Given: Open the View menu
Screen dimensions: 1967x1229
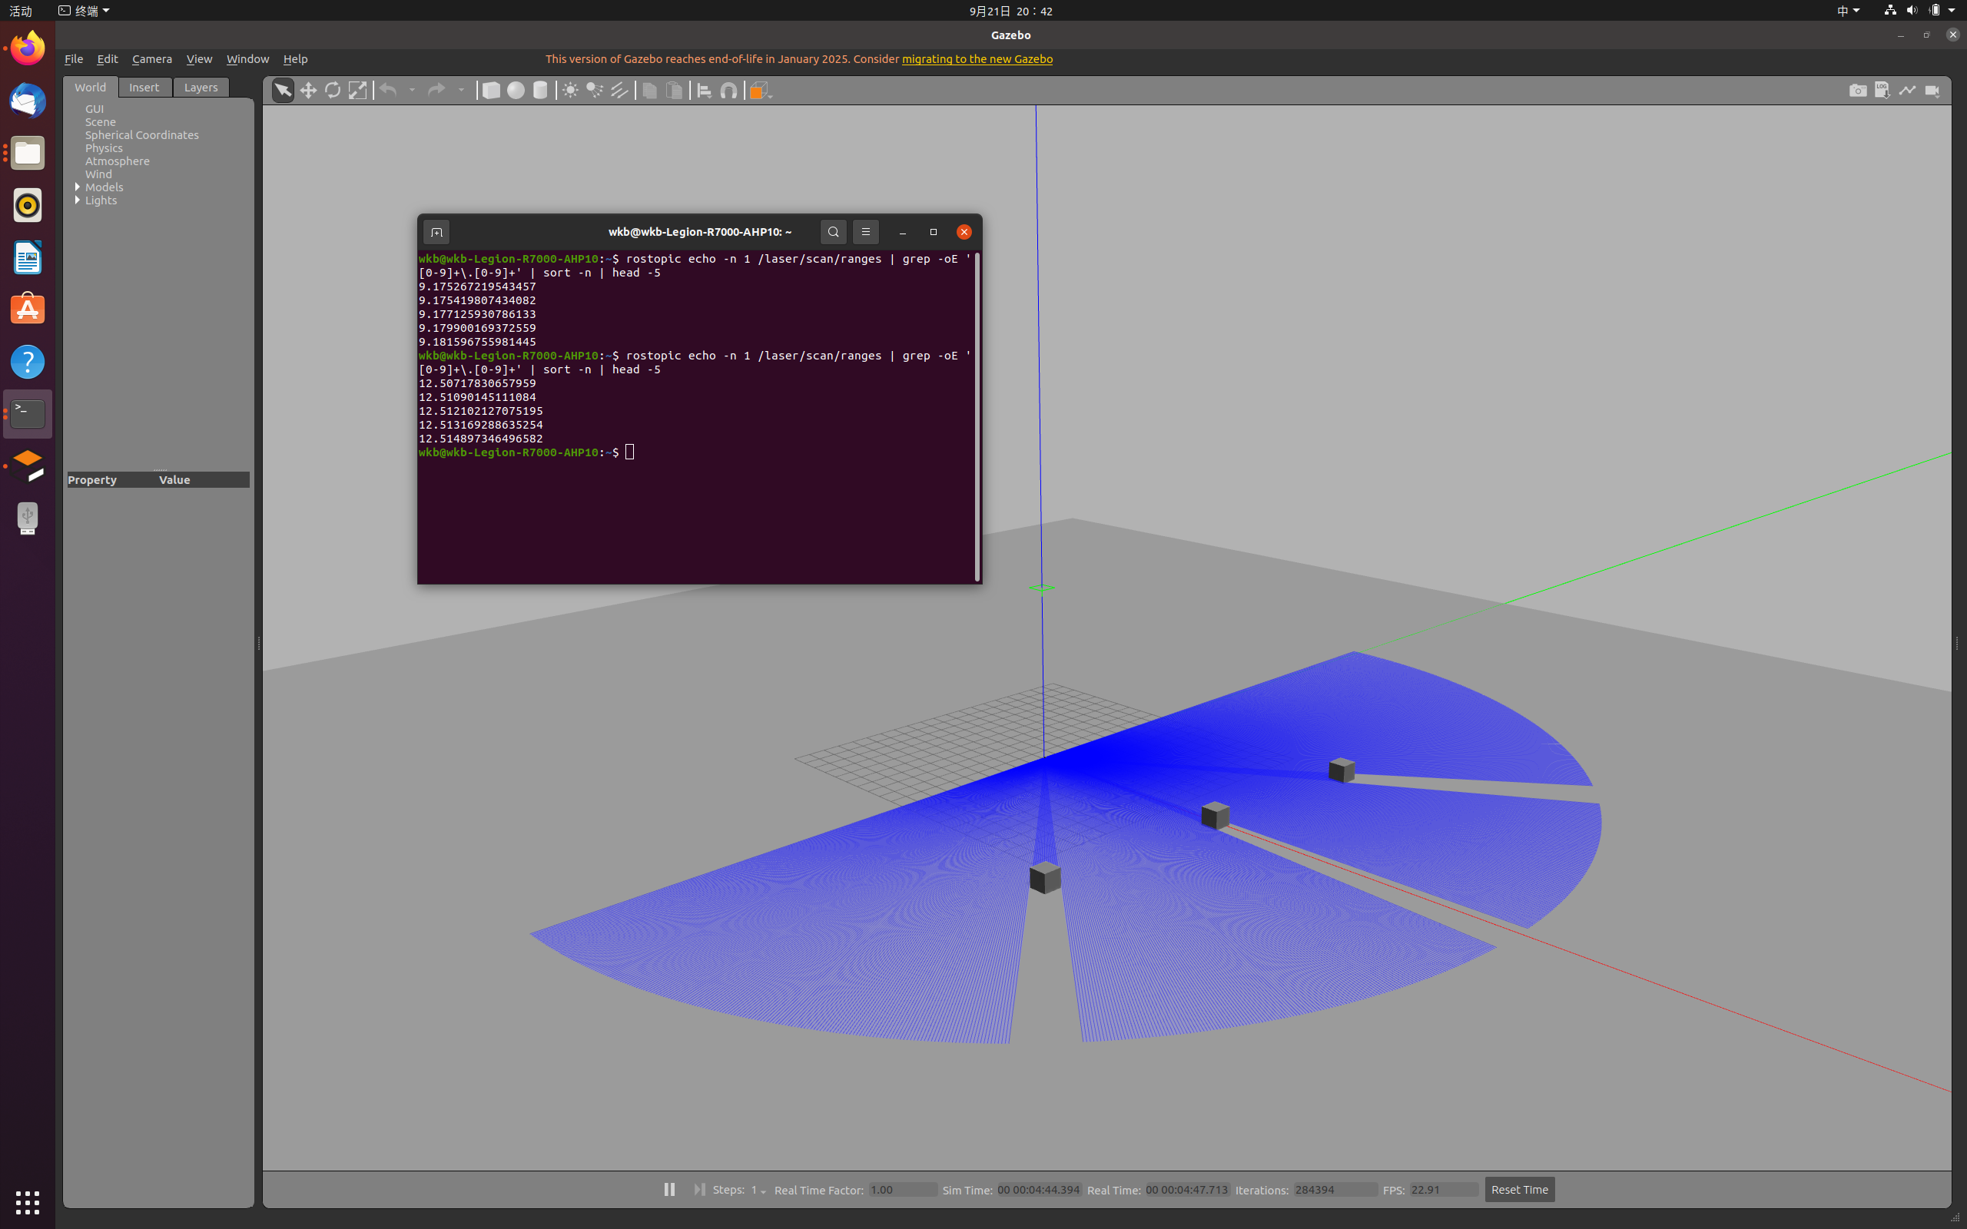Looking at the screenshot, I should pos(199,58).
